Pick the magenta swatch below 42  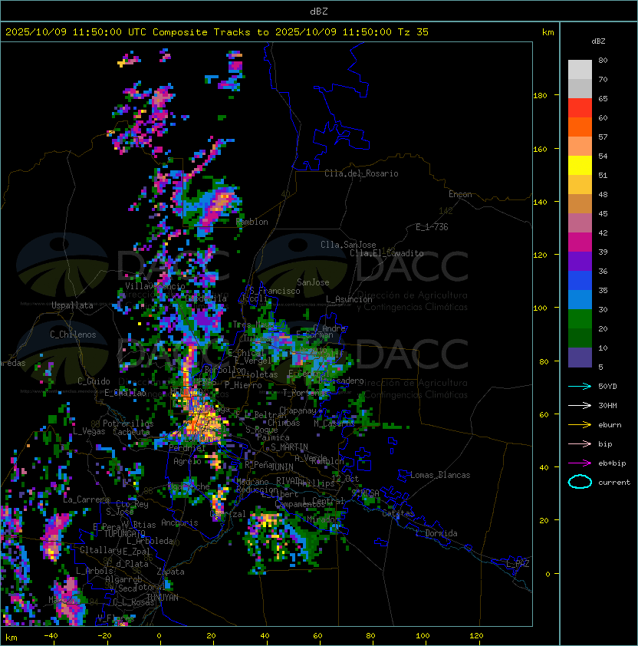(x=580, y=242)
